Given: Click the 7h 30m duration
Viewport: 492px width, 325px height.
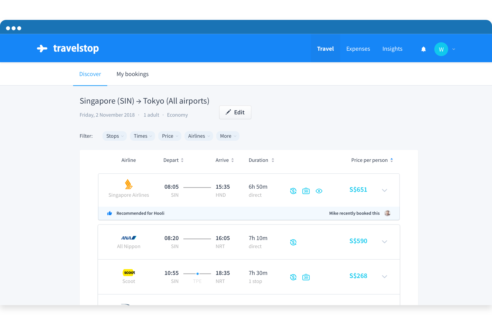Looking at the screenshot, I should (x=258, y=273).
